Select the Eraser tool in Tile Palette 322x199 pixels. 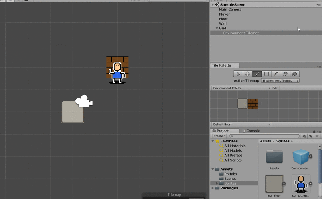pyautogui.click(x=285, y=74)
